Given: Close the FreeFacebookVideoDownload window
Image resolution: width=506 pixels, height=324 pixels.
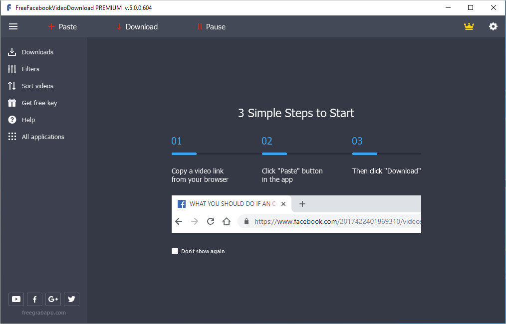Looking at the screenshot, I should 494,8.
